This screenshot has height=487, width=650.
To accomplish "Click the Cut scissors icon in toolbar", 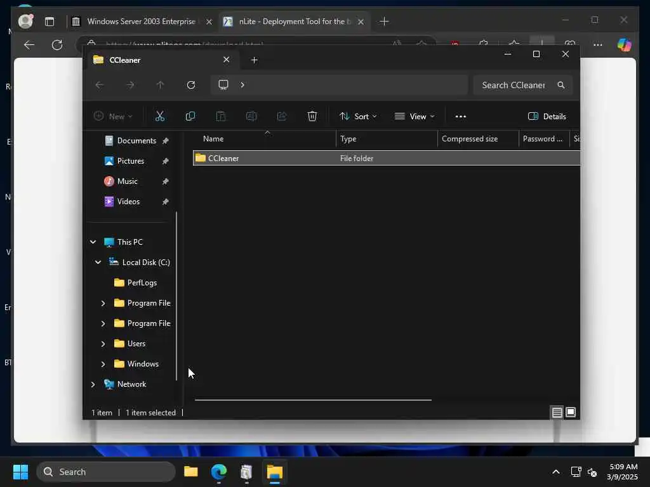I will (160, 117).
